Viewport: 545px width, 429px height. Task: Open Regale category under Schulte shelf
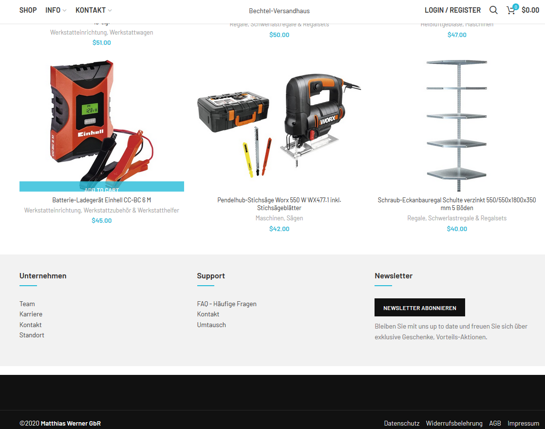[x=416, y=218]
